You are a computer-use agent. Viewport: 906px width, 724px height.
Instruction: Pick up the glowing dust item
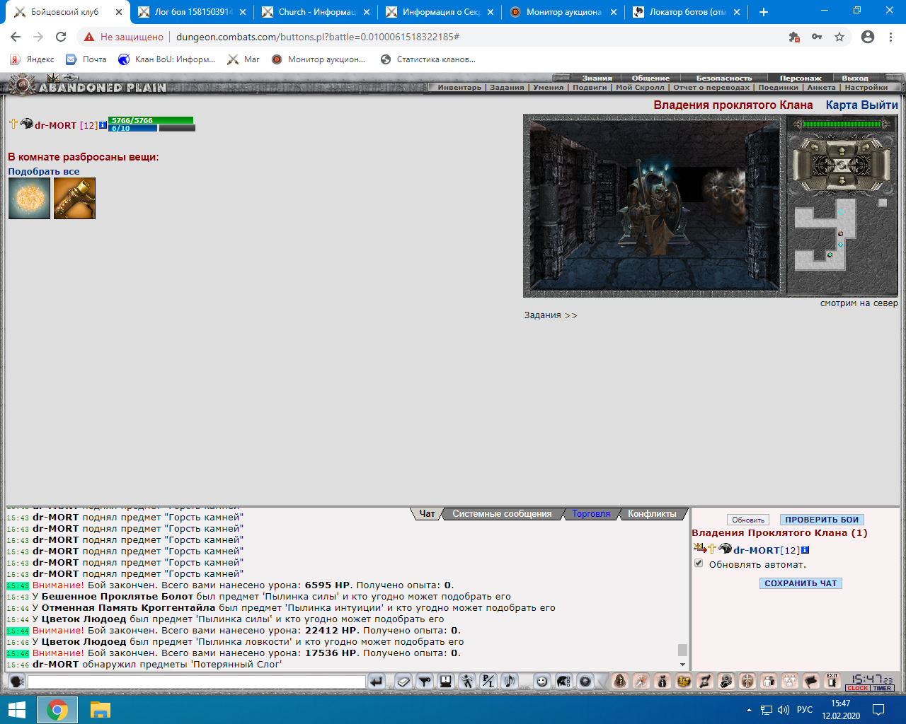click(x=30, y=198)
